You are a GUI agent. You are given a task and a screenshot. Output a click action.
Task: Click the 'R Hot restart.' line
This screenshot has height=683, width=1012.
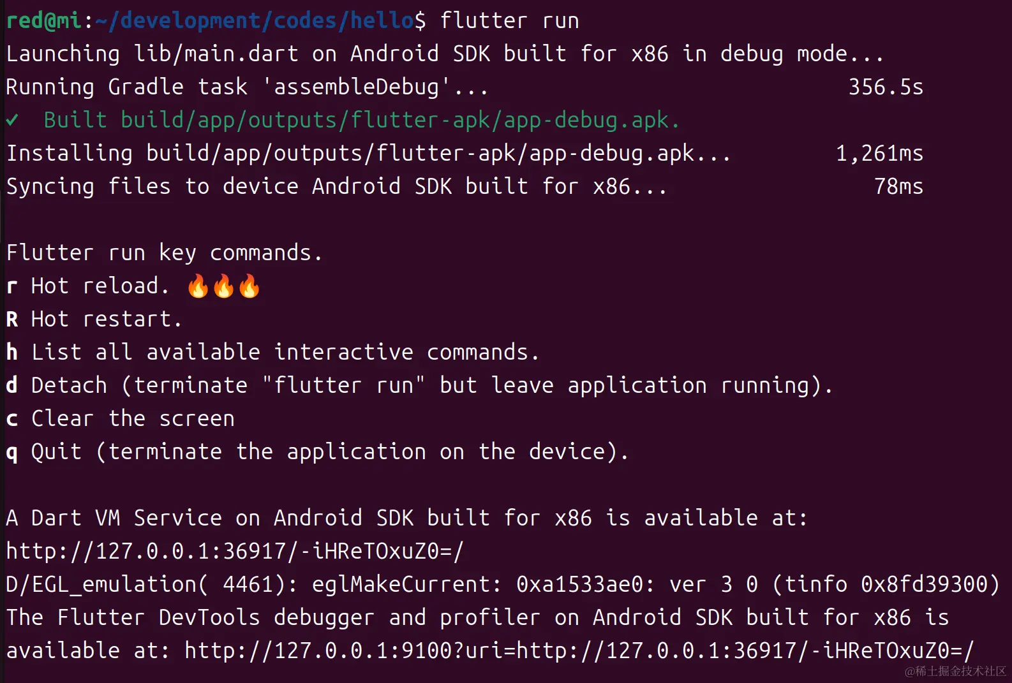[94, 319]
